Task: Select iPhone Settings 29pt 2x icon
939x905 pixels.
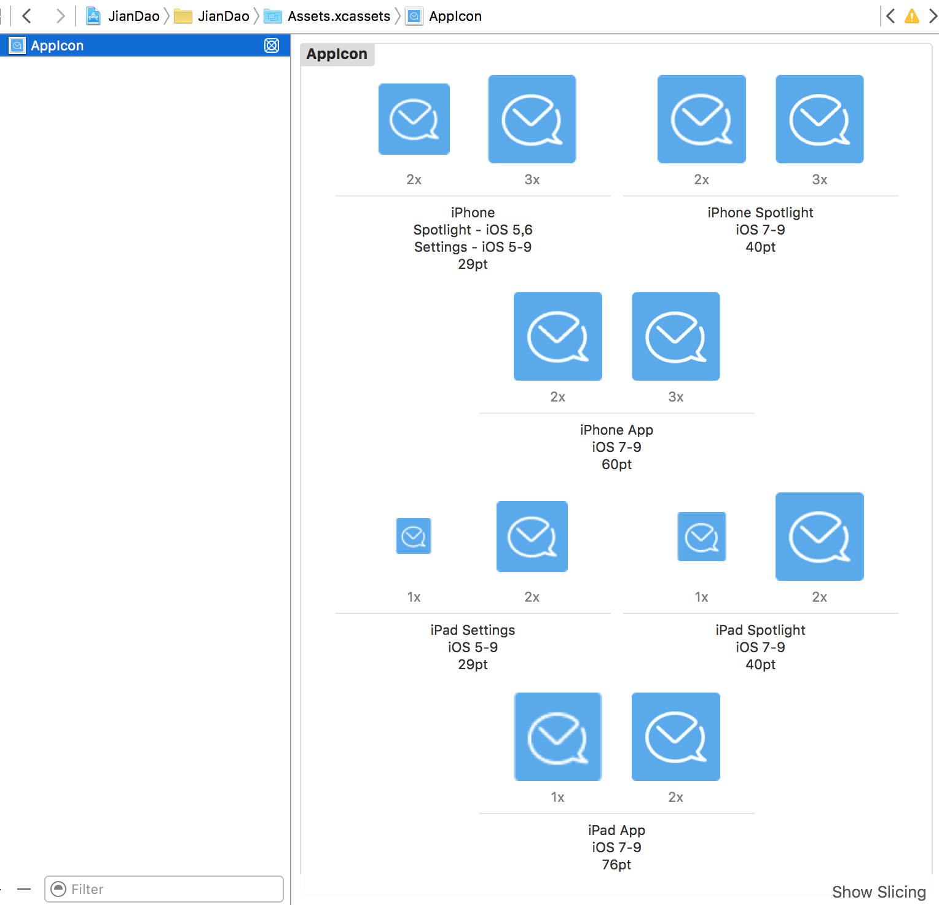Action: (x=414, y=119)
